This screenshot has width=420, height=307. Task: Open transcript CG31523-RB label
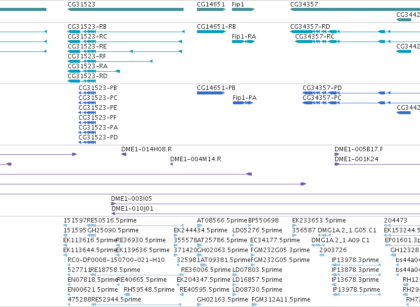(x=87, y=27)
